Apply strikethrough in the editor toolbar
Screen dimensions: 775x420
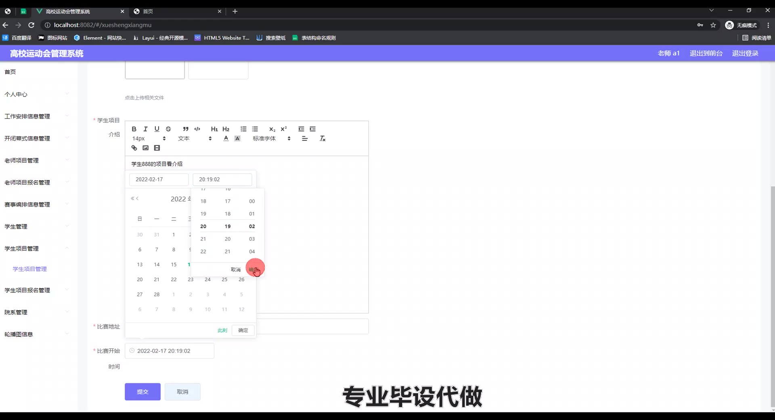(168, 129)
